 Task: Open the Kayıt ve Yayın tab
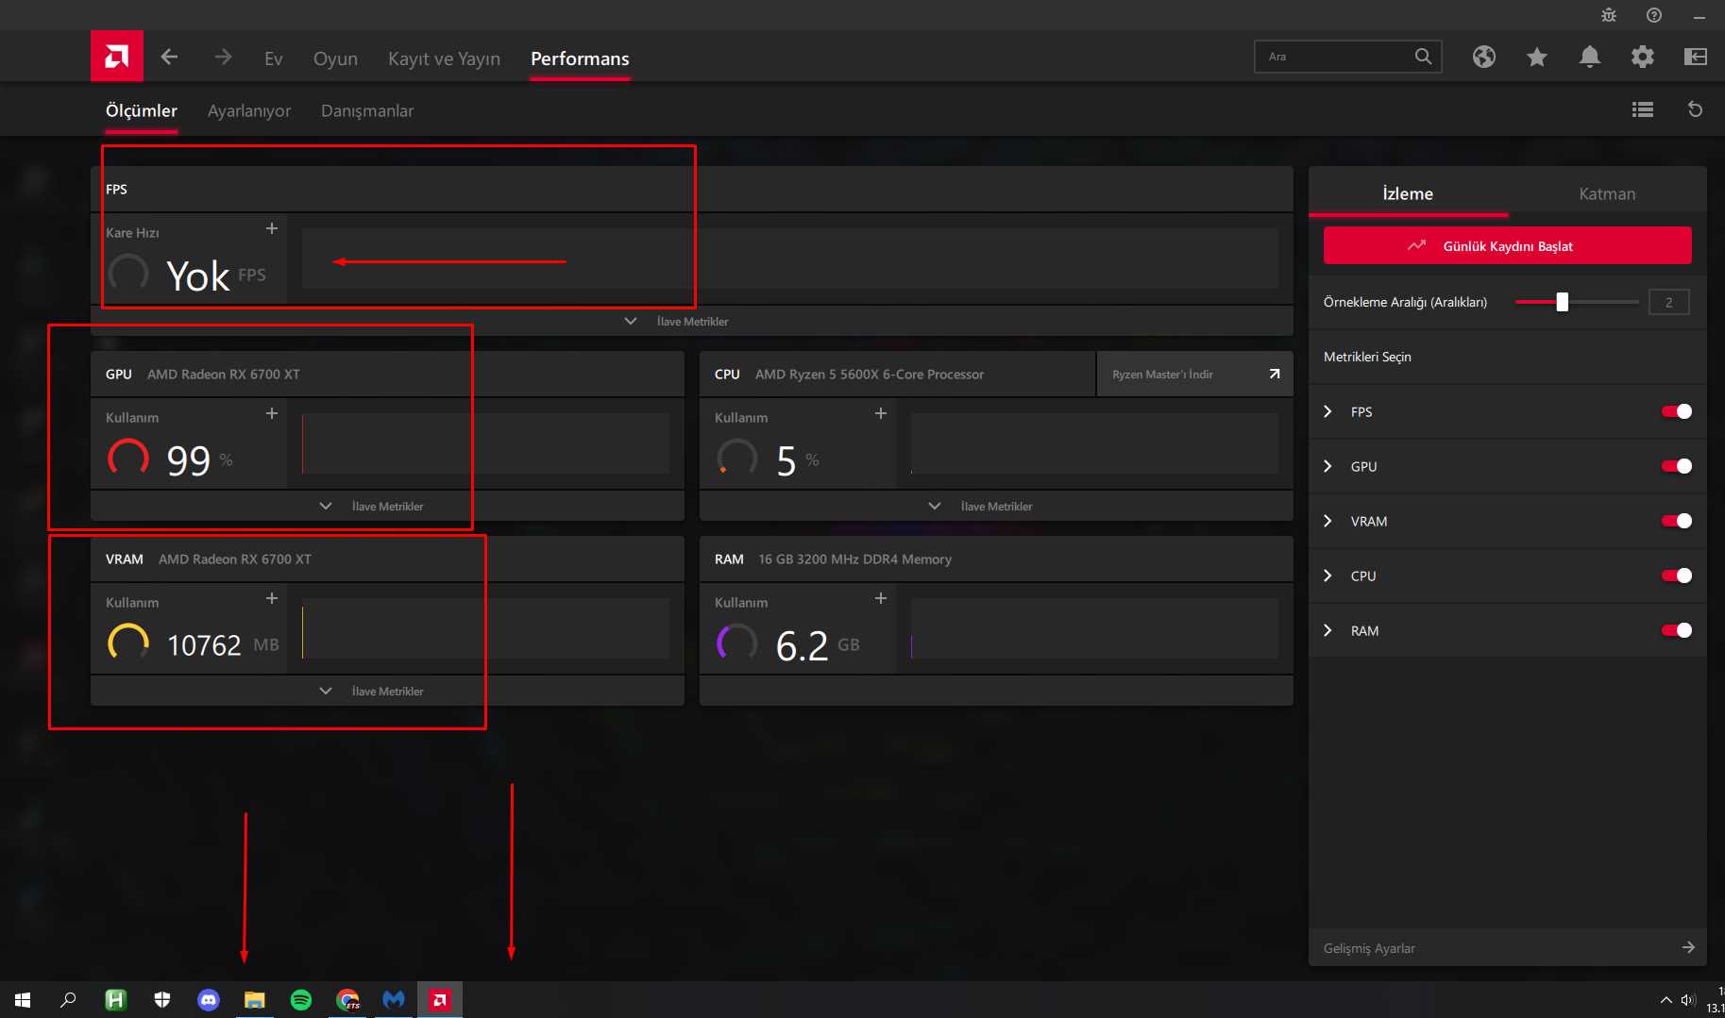tap(444, 58)
